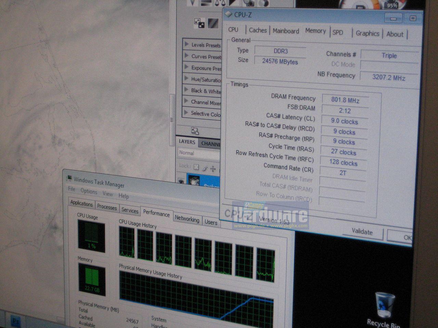Open Task Manager Options menu
Image resolution: width=438 pixels, height=328 pixels.
pyautogui.click(x=89, y=191)
